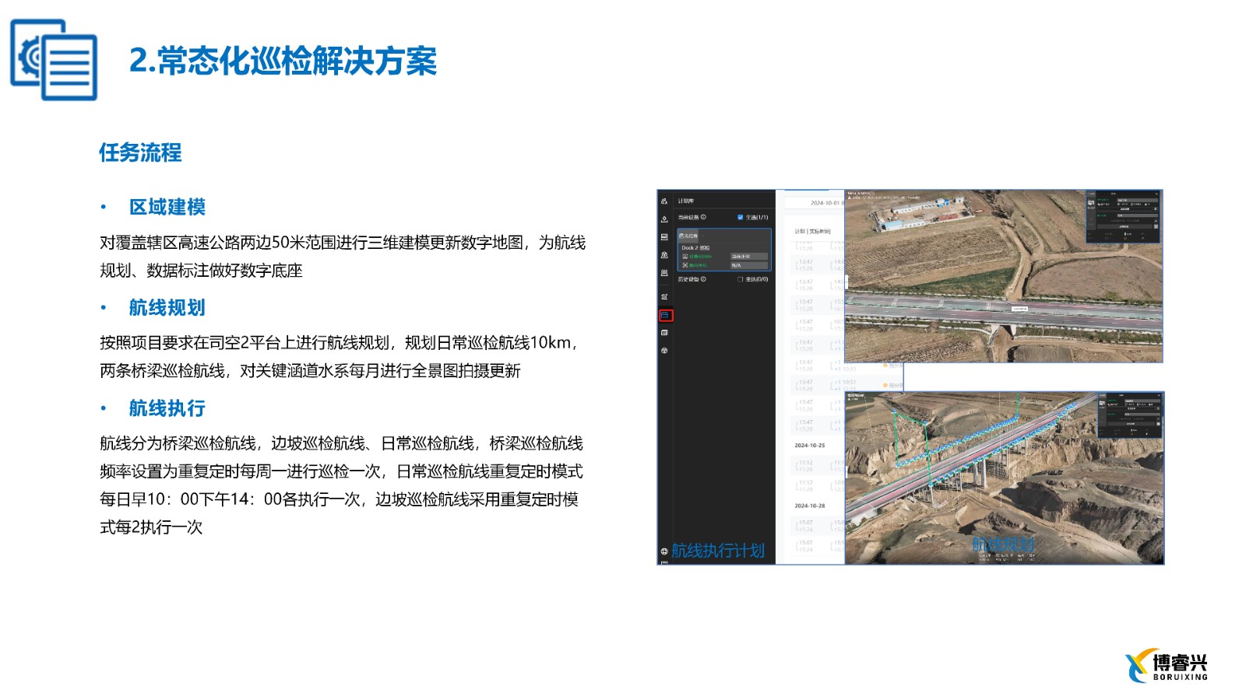The height and width of the screenshot is (700, 1246).
Task: Click the top aerial highway photo
Action: coord(1003,276)
